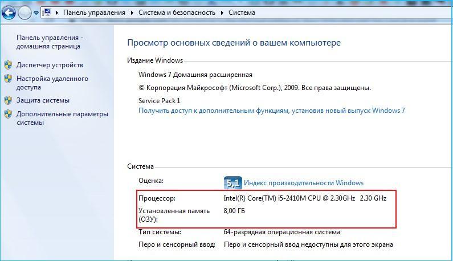Viewport: 453px width, 261px height.
Task: Click the 64-разрядная операционная система value
Action: 281,232
